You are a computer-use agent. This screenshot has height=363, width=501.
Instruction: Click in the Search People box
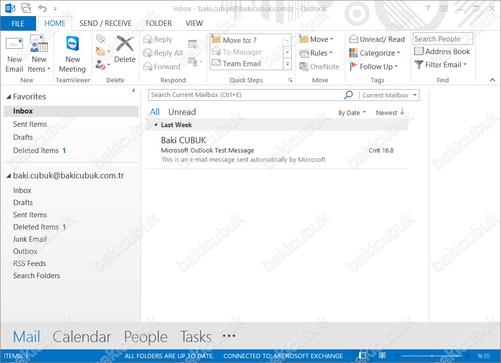pos(442,38)
